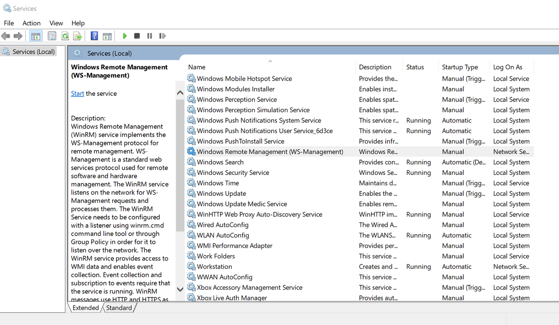Image resolution: width=559 pixels, height=325 pixels.
Task: Toggle the Show/Hide Action Pane icon
Action: click(x=107, y=36)
